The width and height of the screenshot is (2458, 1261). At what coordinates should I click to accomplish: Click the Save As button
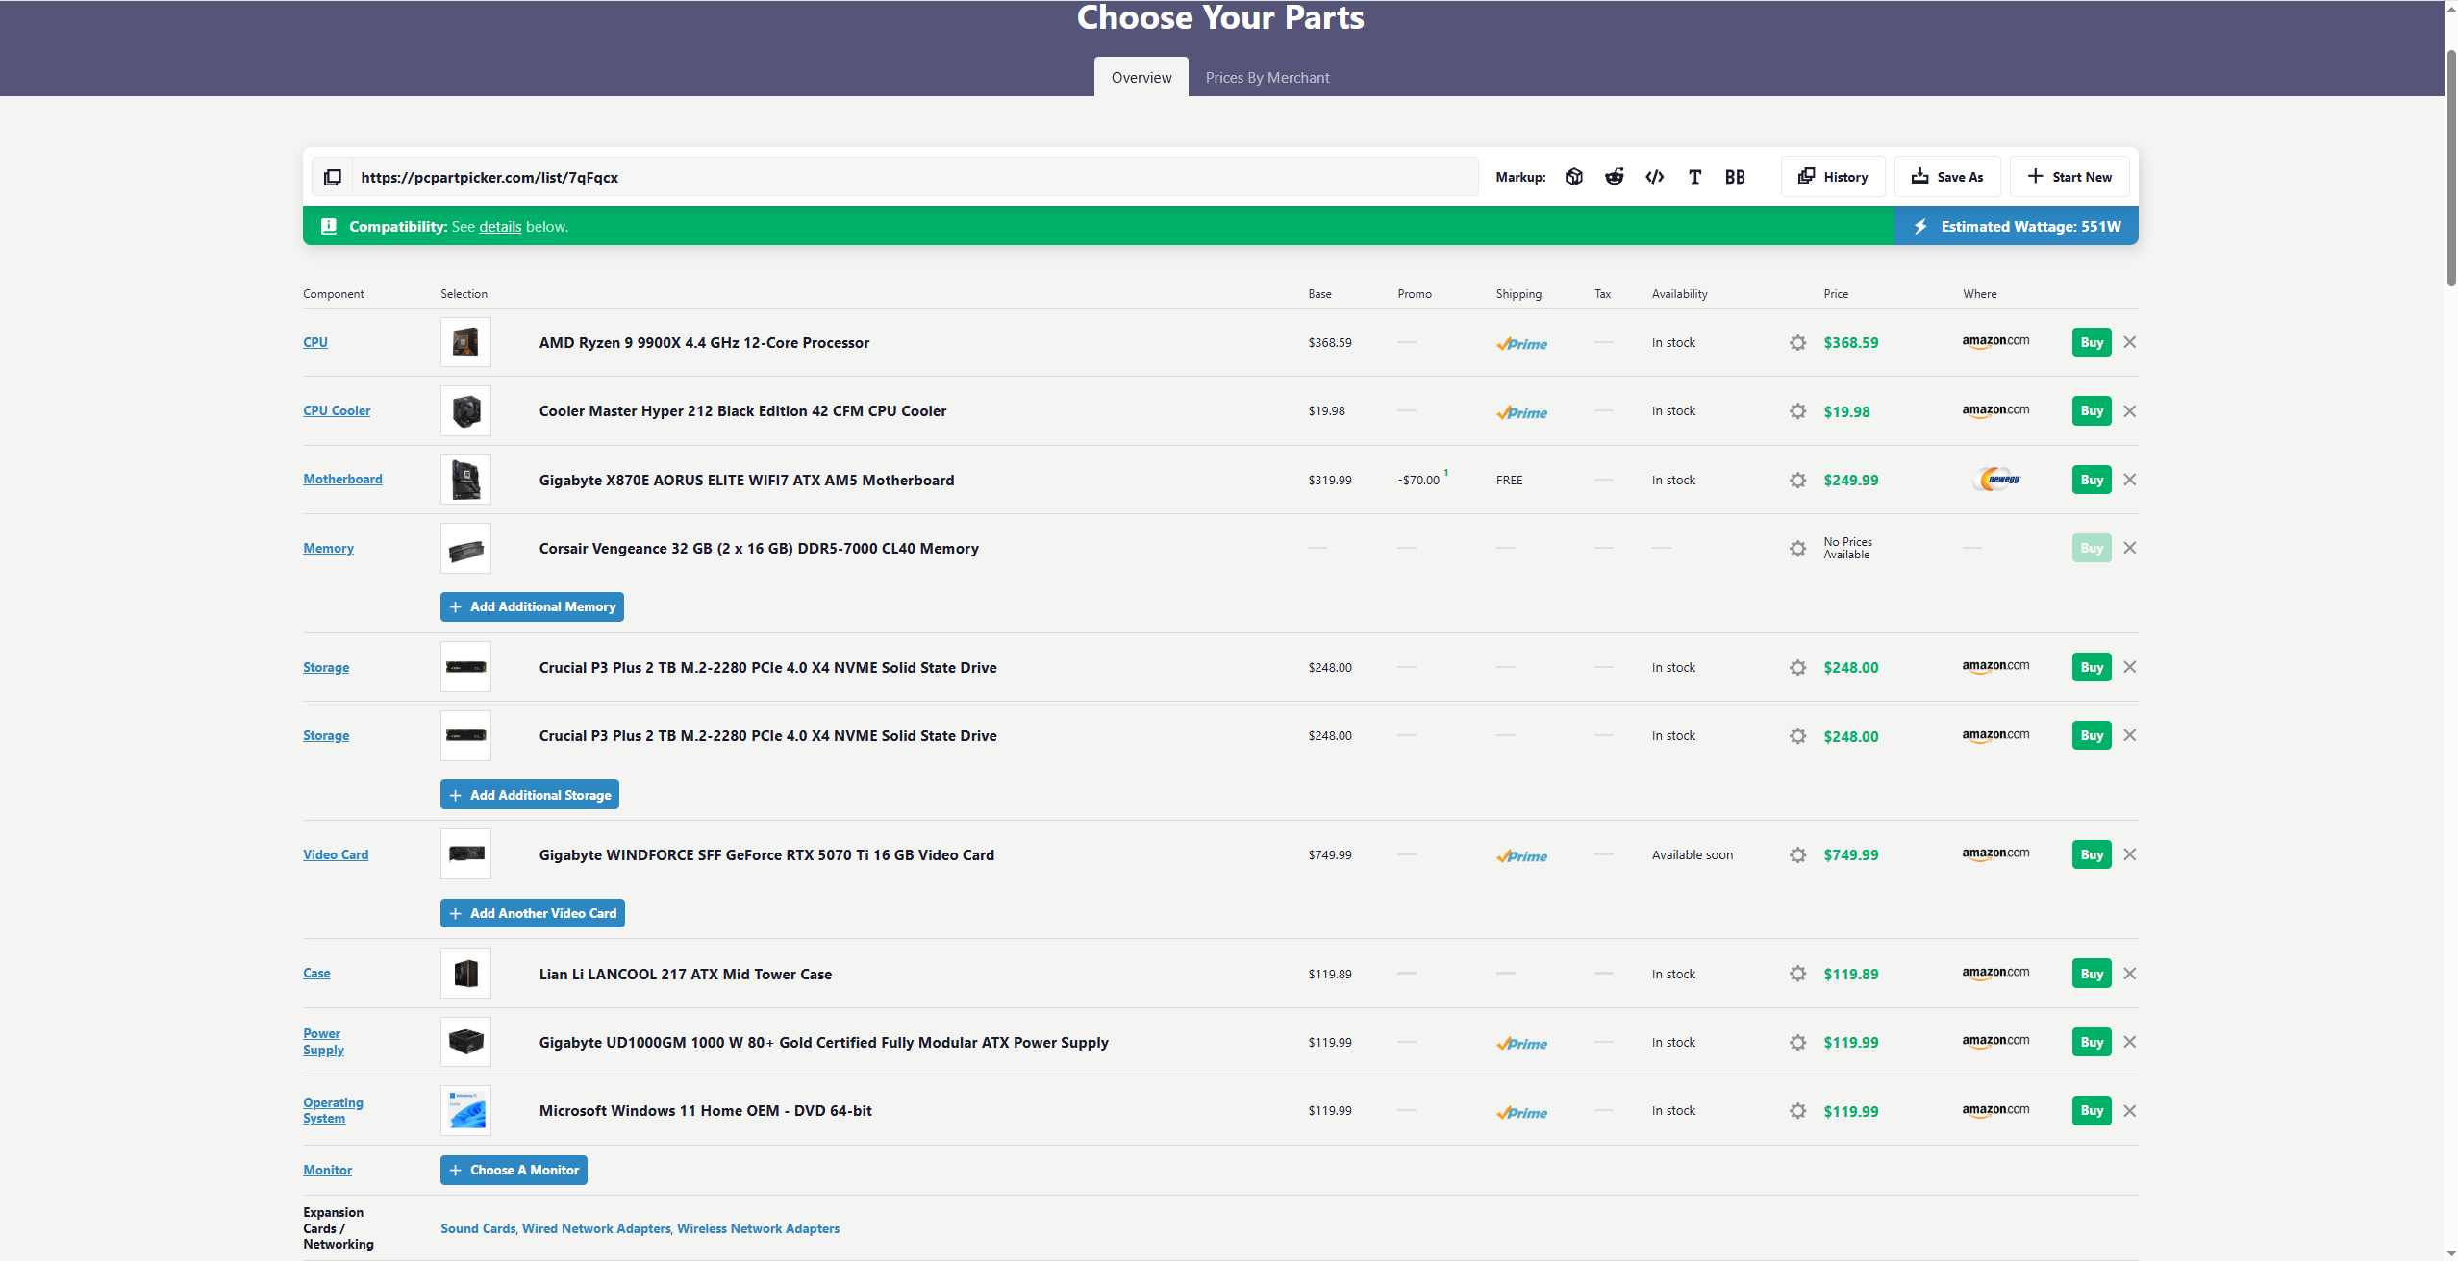coord(1946,177)
